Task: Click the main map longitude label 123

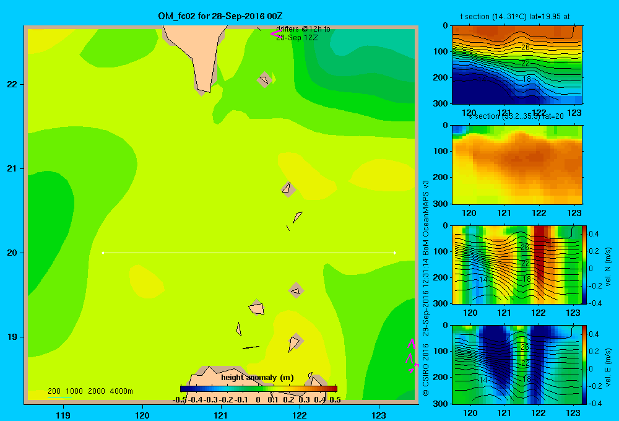Action: tap(379, 415)
